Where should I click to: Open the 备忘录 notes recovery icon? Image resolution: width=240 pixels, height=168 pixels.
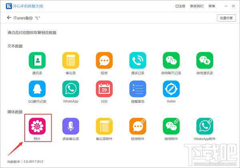tap(71, 60)
